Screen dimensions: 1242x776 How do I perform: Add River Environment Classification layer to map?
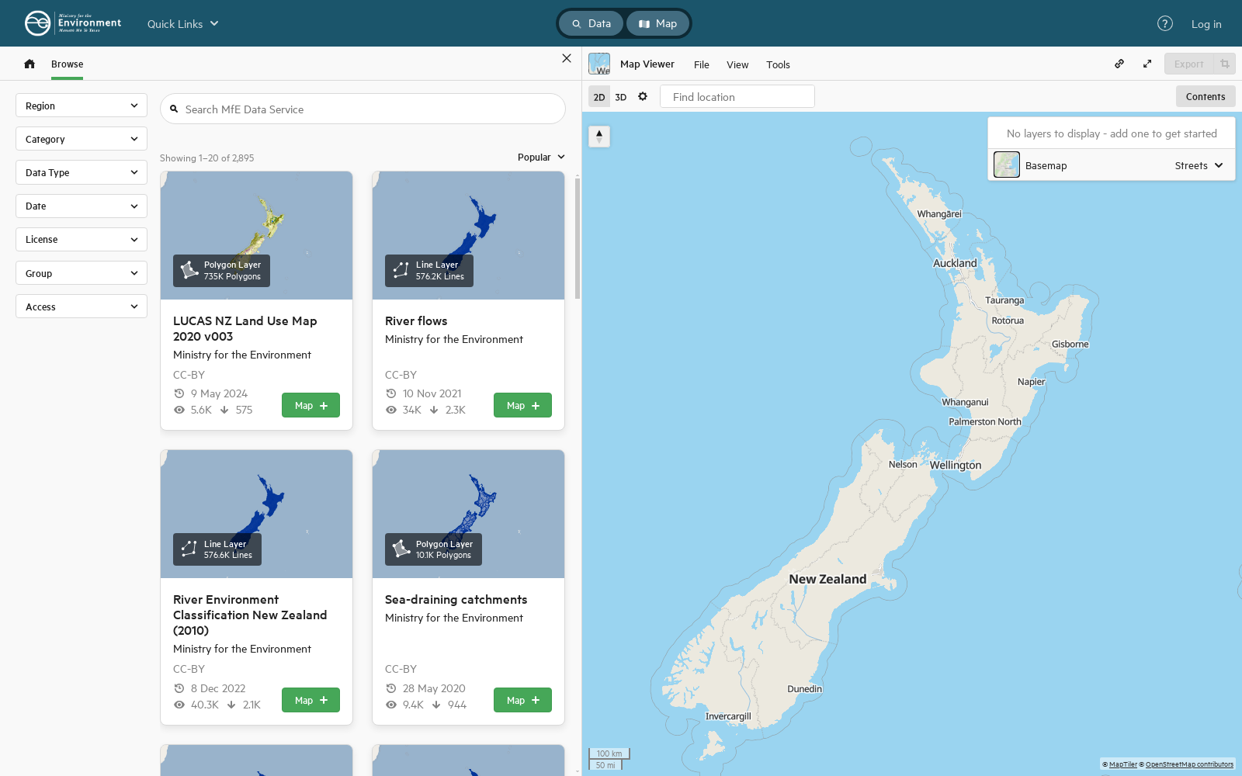(310, 700)
